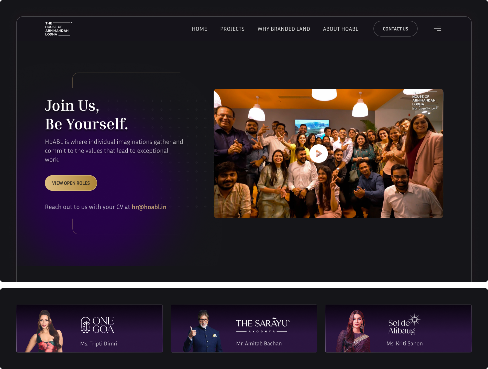Click the hr@hoabl.in email link
The width and height of the screenshot is (488, 369).
click(149, 207)
